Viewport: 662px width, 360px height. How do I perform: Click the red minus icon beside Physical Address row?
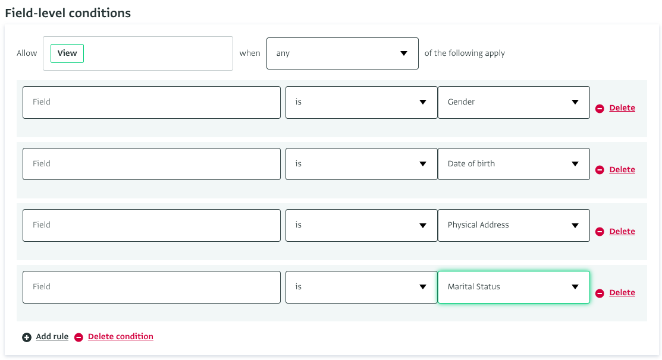pyautogui.click(x=600, y=232)
